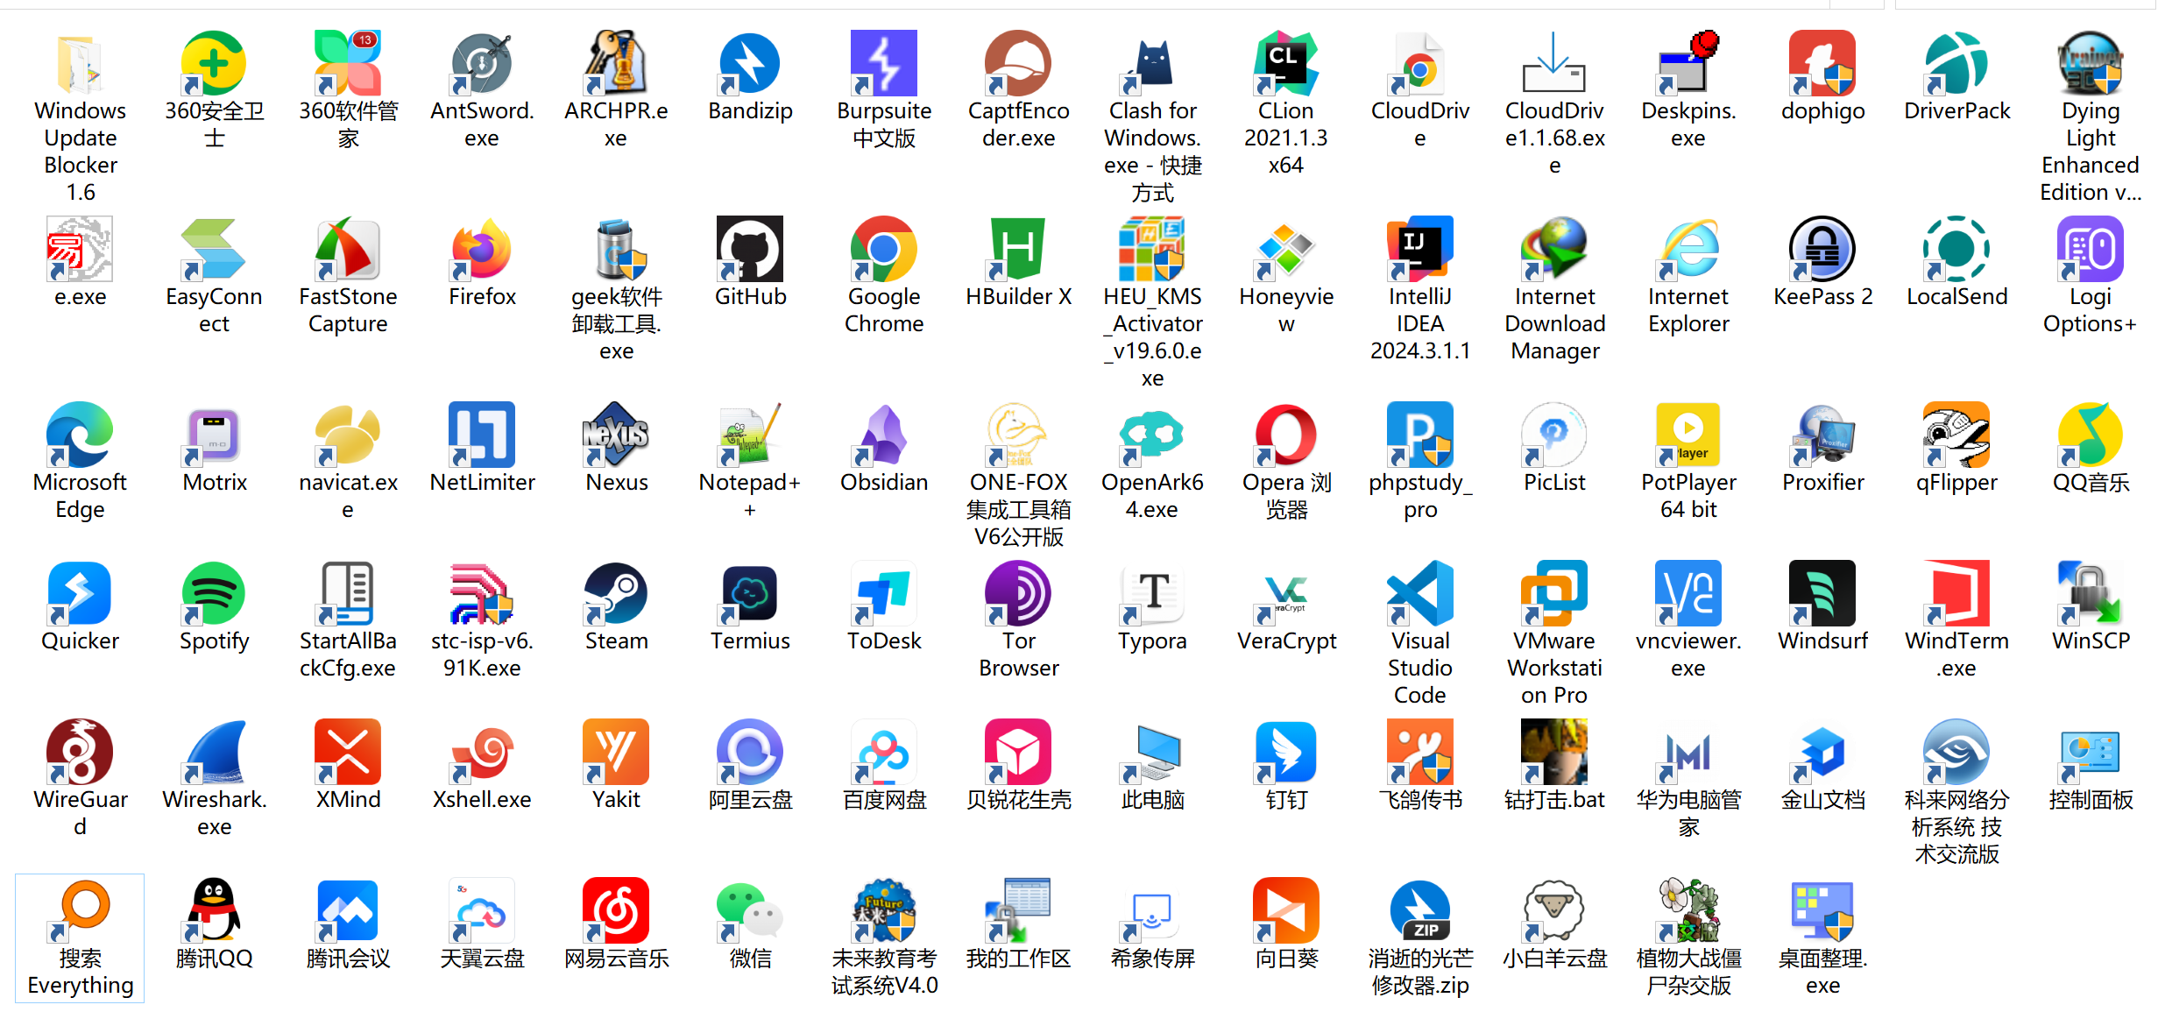Select the HBuilder X icon
This screenshot has height=1026, width=2158.
(1018, 249)
